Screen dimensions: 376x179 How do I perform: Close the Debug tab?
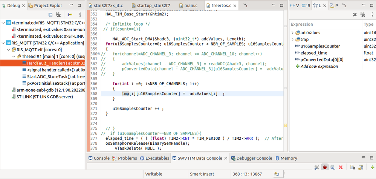tap(23, 6)
